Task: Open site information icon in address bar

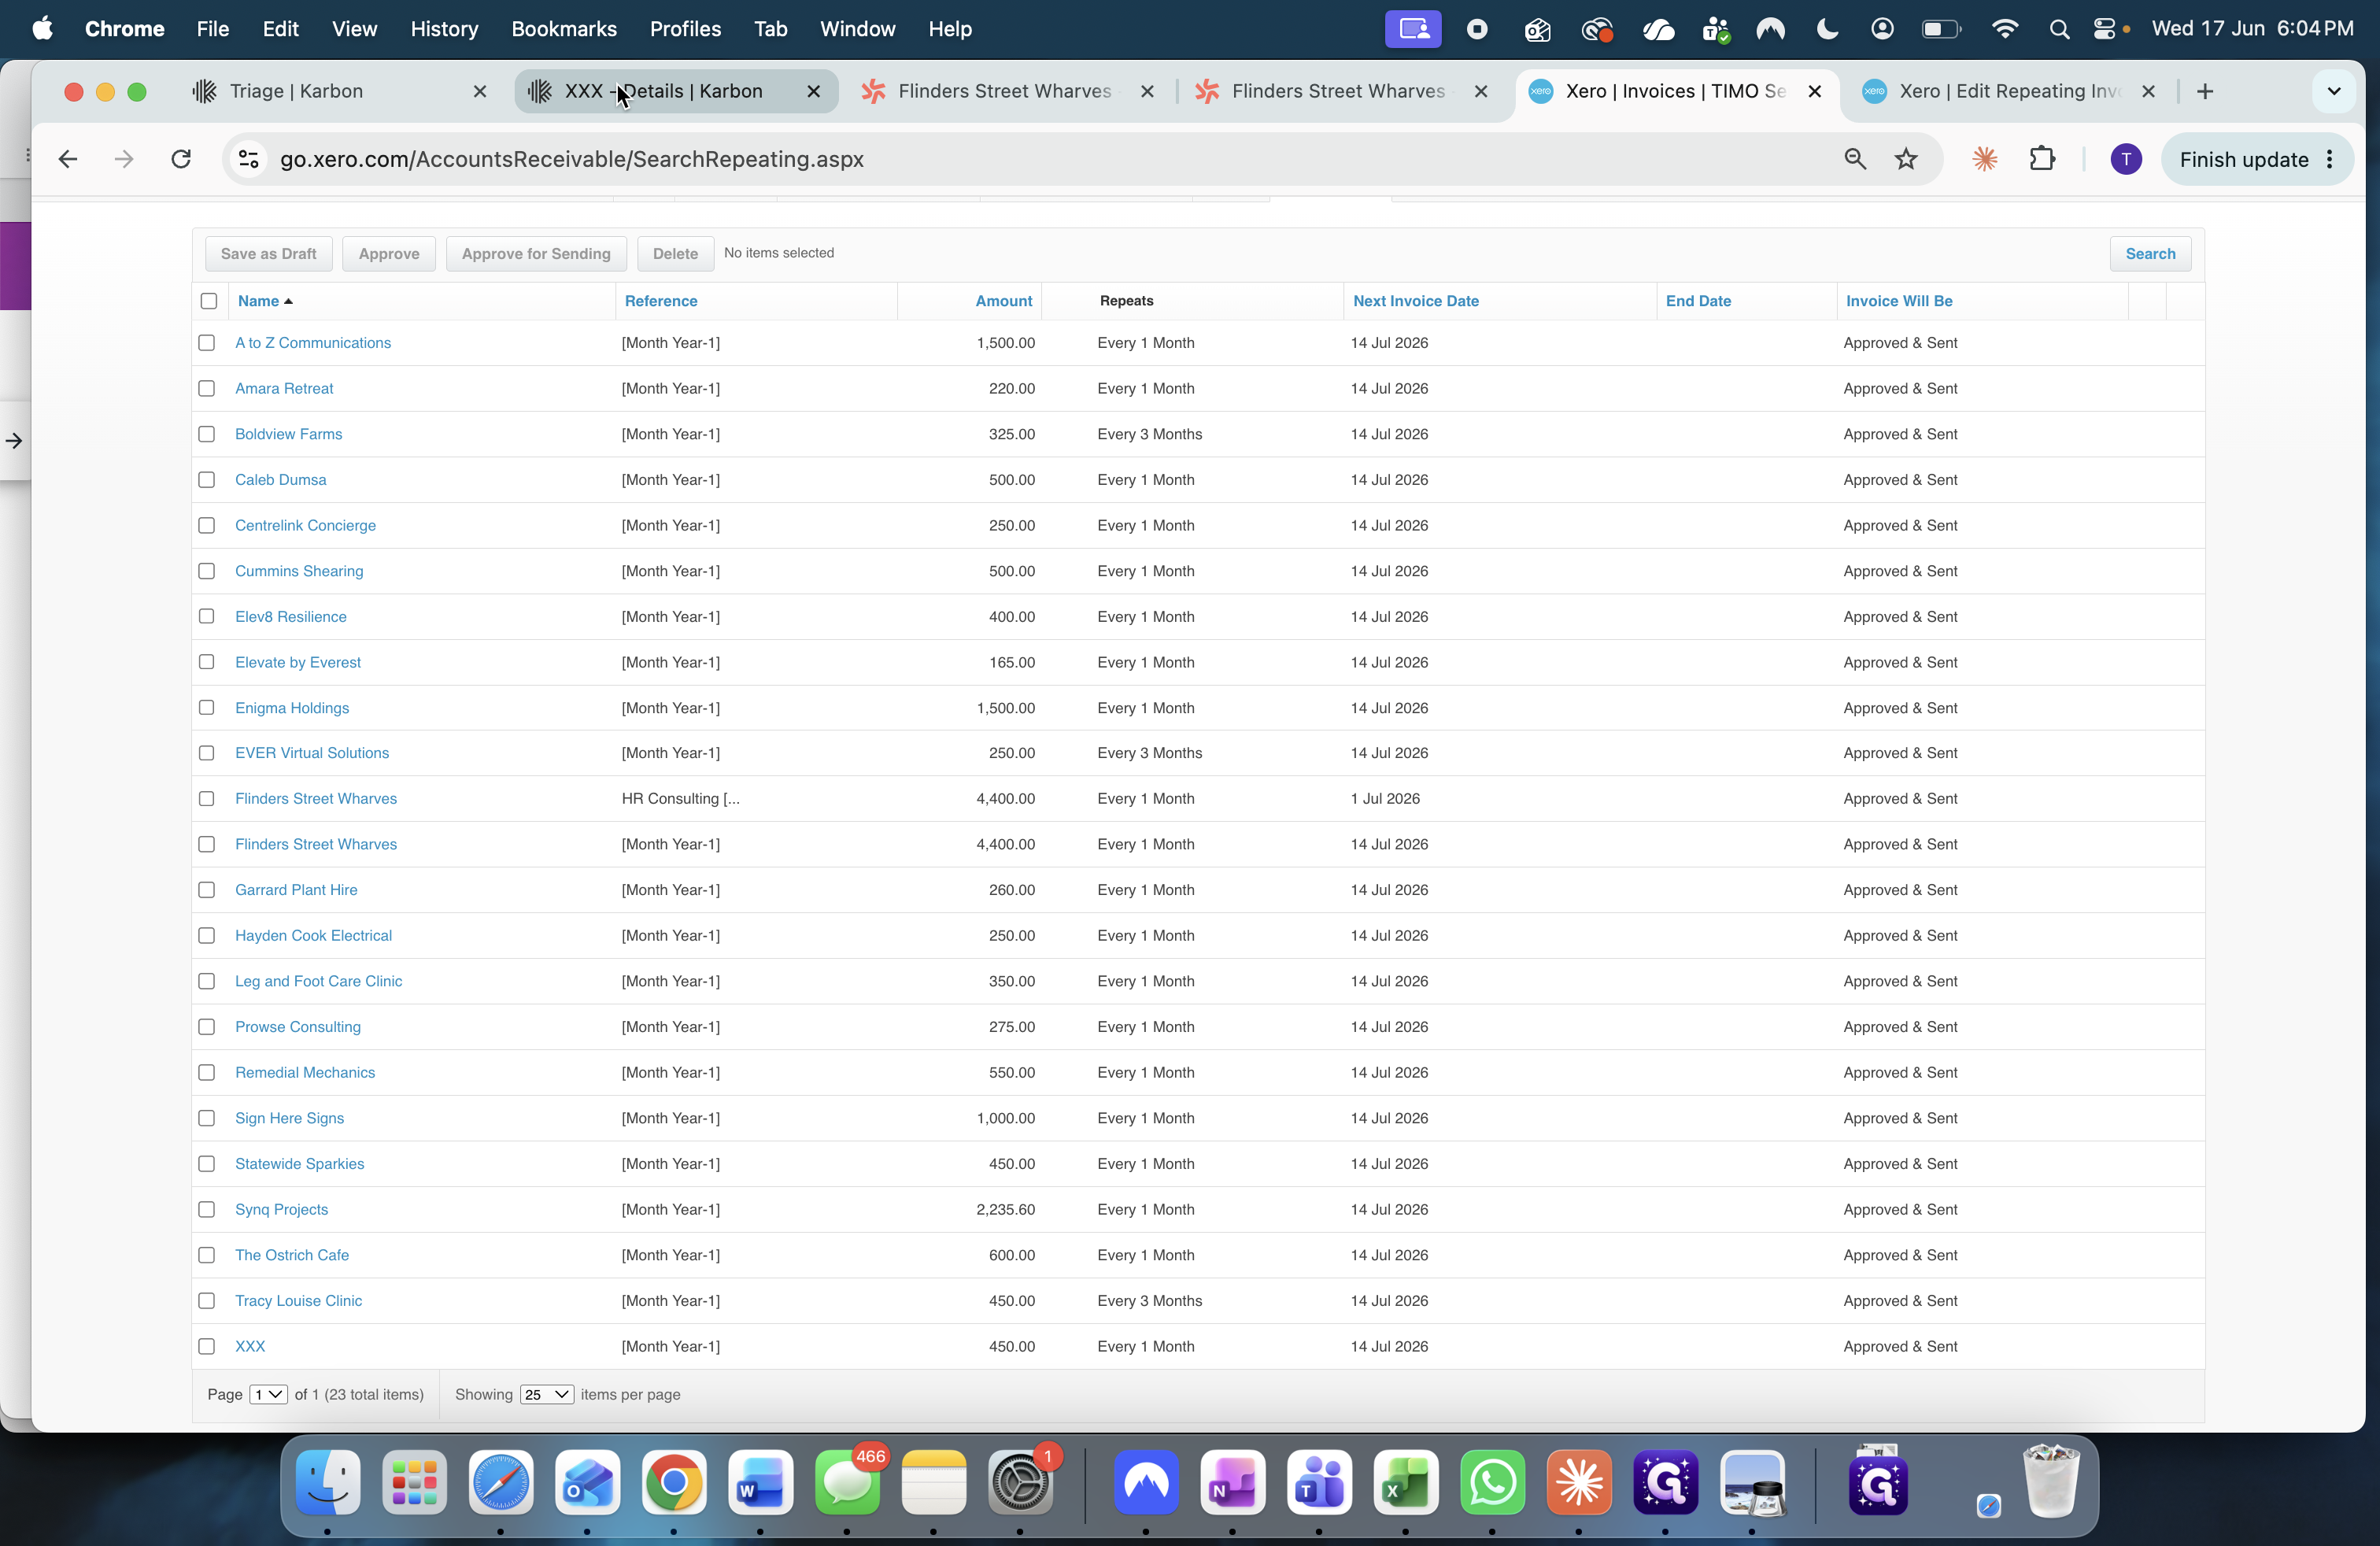Action: point(249,159)
